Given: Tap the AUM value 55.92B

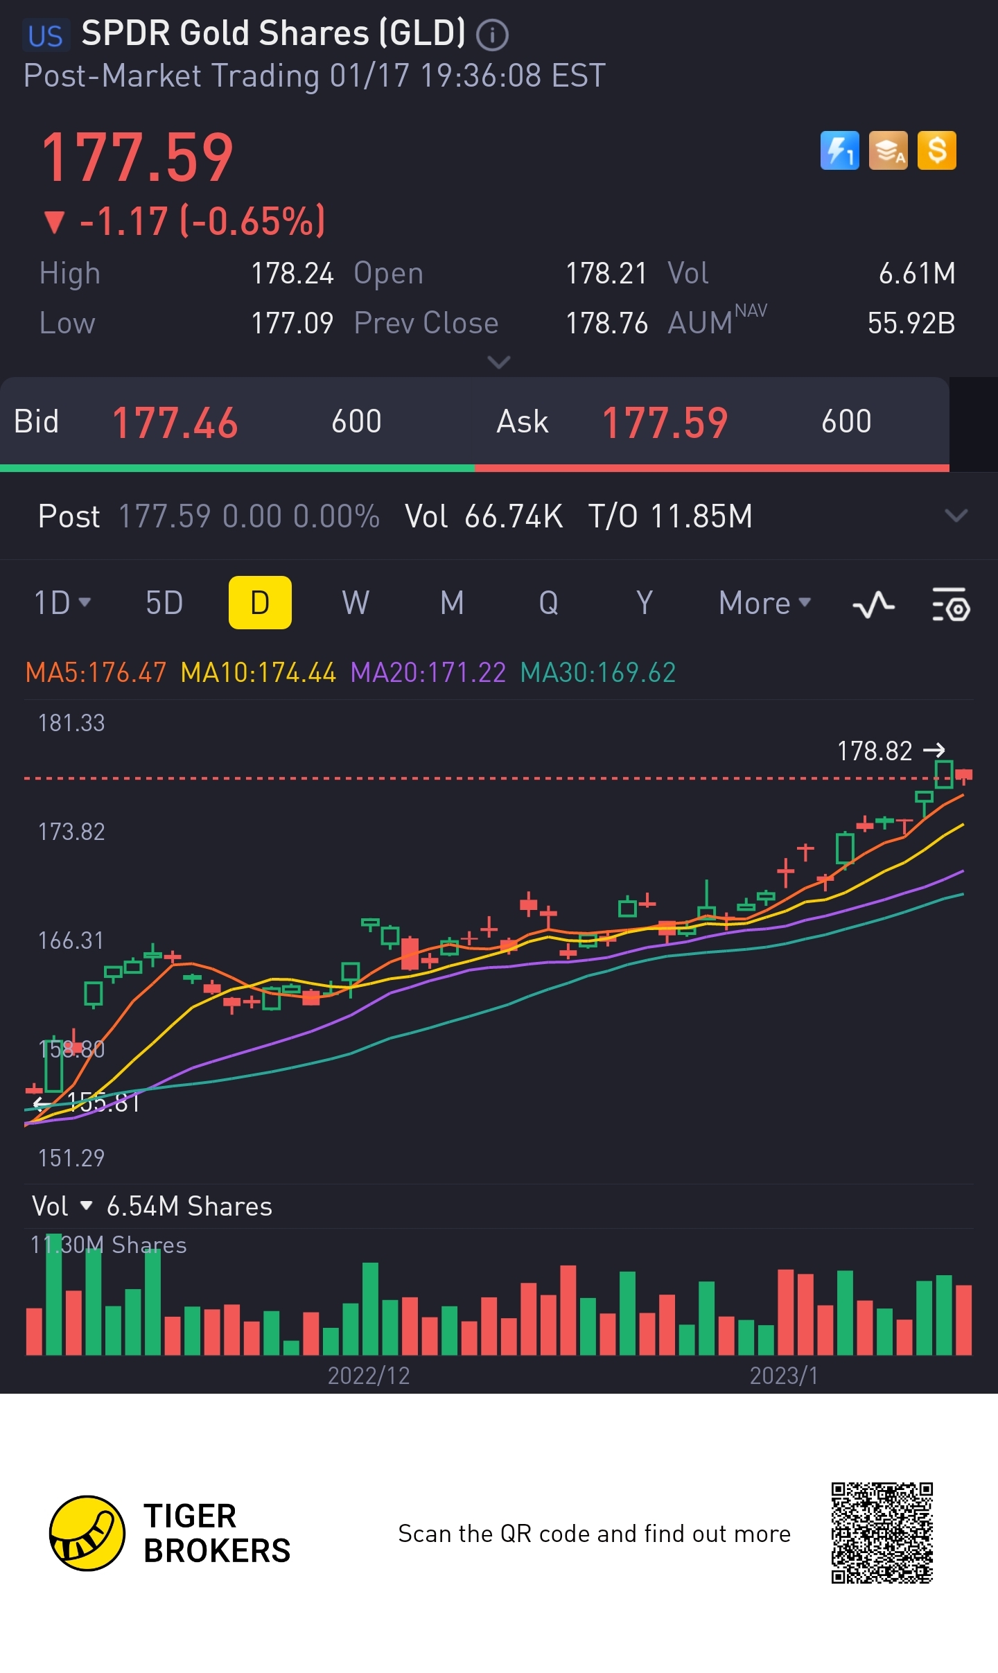Looking at the screenshot, I should pos(911,323).
